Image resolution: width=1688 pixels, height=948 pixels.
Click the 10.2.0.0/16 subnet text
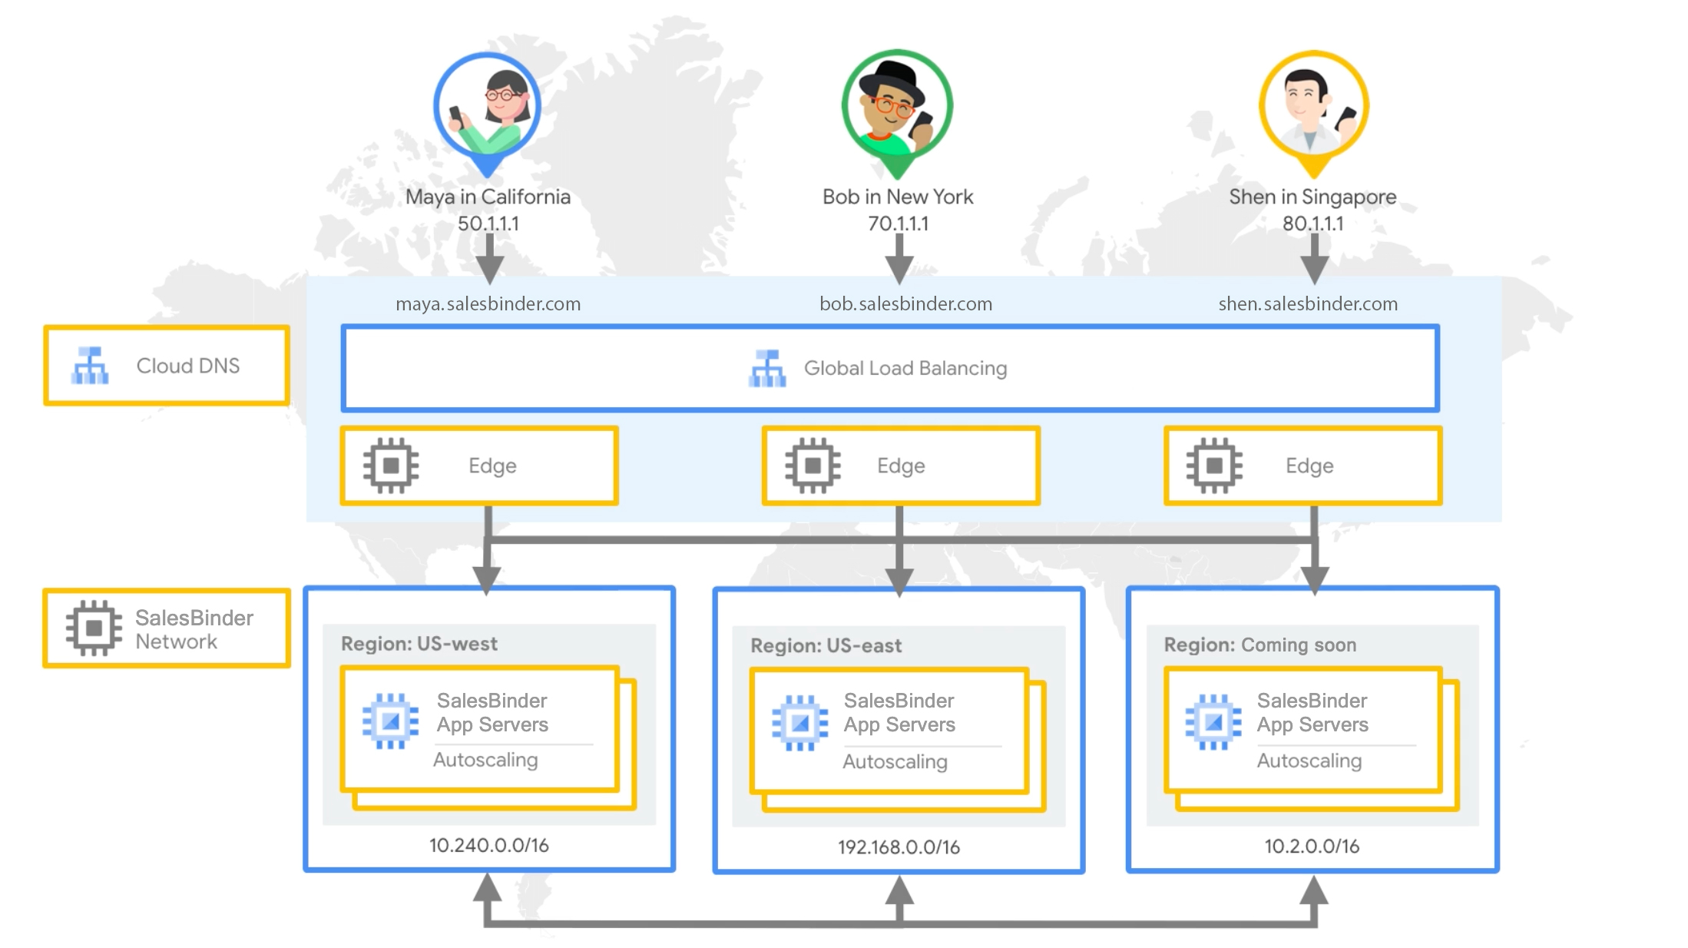click(1312, 847)
